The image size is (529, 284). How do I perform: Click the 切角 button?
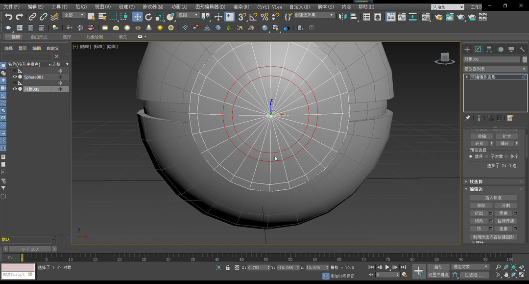click(479, 221)
